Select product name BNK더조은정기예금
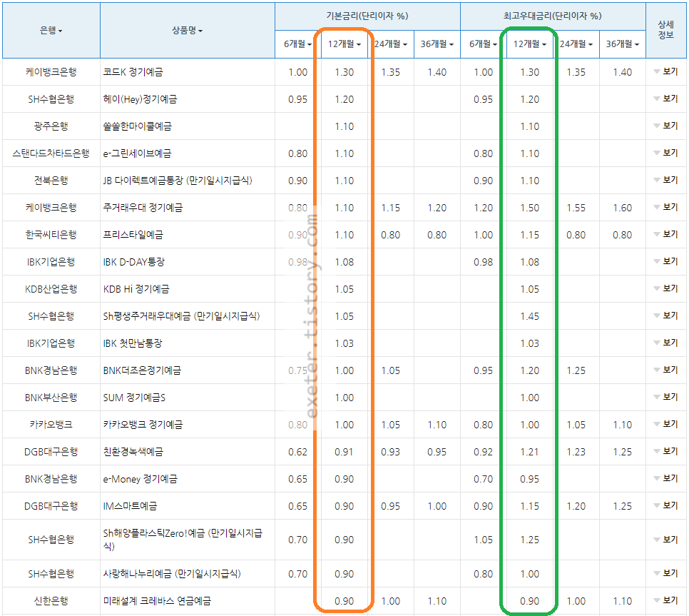The image size is (689, 616). tap(141, 370)
